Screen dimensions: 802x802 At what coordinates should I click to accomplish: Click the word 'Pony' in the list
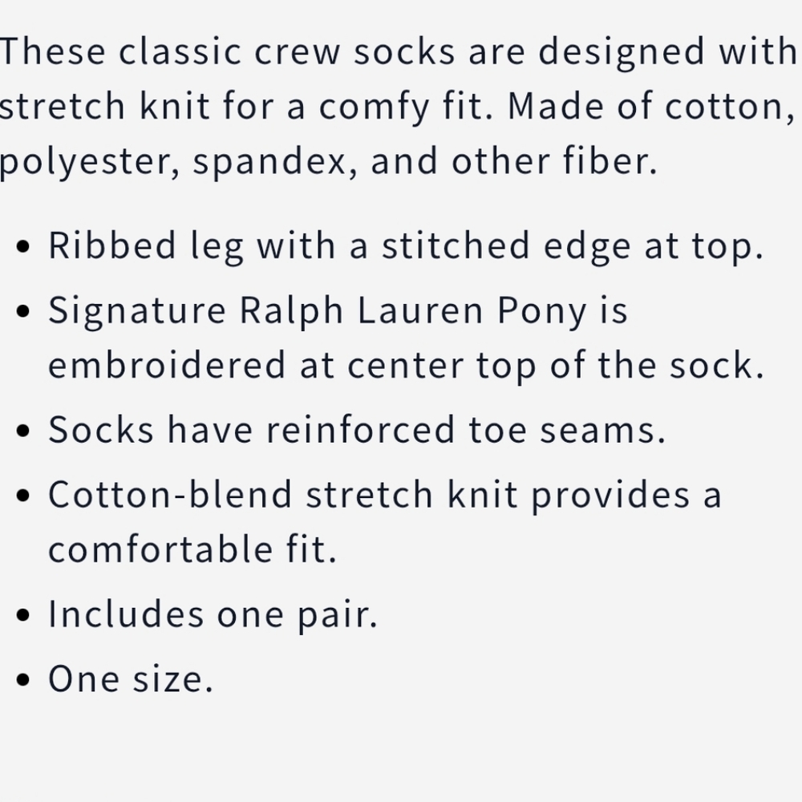(541, 311)
